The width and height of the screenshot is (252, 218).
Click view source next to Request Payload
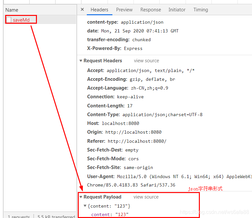point(146,197)
